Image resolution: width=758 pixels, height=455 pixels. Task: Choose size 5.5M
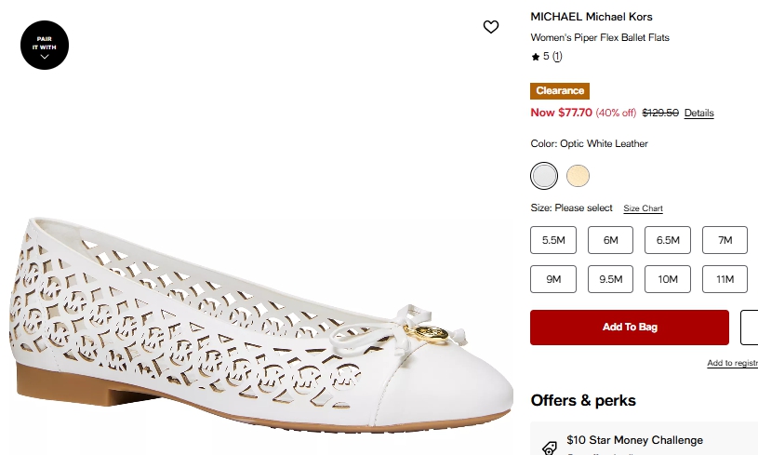pos(553,240)
